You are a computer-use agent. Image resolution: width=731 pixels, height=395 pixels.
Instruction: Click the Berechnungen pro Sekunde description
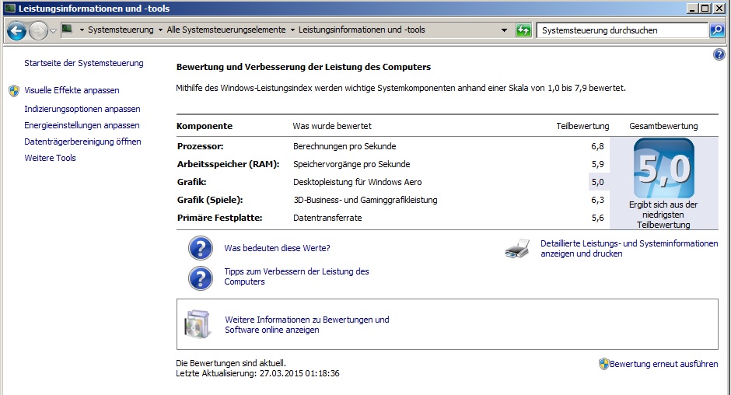(345, 146)
